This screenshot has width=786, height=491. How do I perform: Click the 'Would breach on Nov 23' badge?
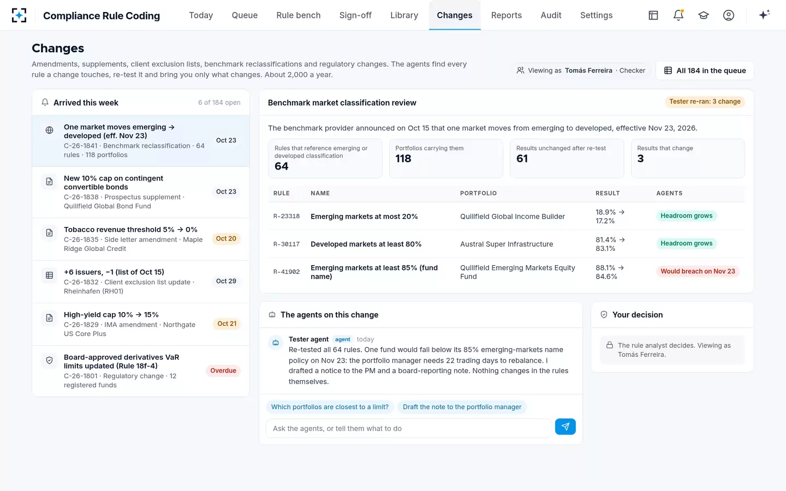pyautogui.click(x=698, y=271)
